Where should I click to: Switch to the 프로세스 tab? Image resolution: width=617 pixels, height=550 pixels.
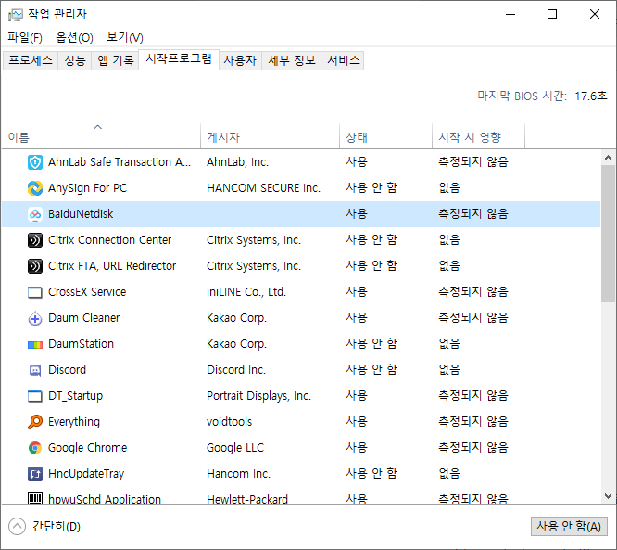pos(31,60)
